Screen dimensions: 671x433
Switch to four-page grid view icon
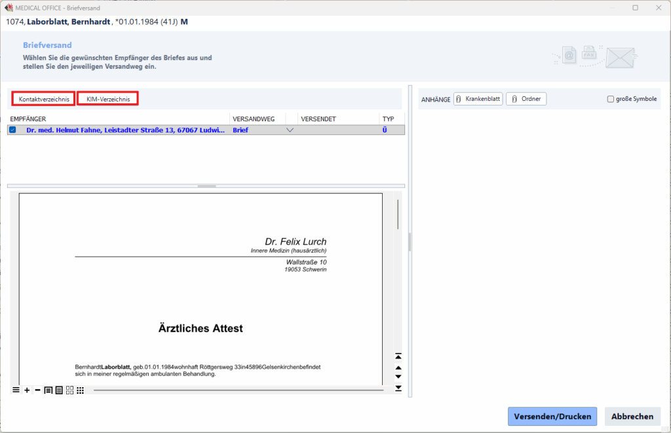(69, 390)
